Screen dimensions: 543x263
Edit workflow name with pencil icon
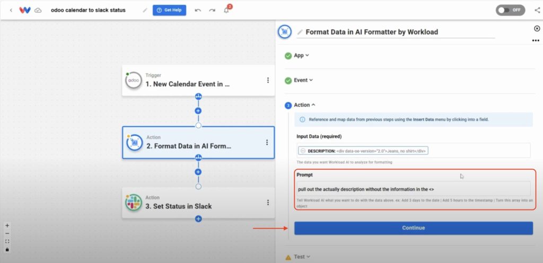145,11
